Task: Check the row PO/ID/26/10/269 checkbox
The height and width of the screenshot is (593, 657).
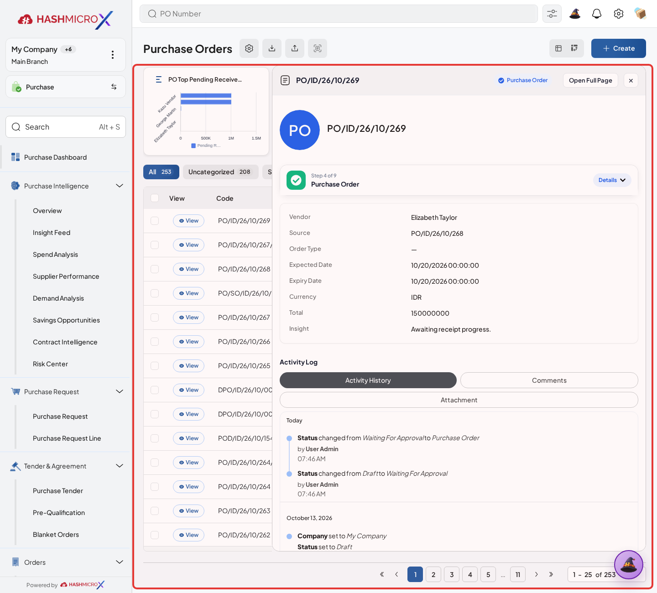Action: 155,221
